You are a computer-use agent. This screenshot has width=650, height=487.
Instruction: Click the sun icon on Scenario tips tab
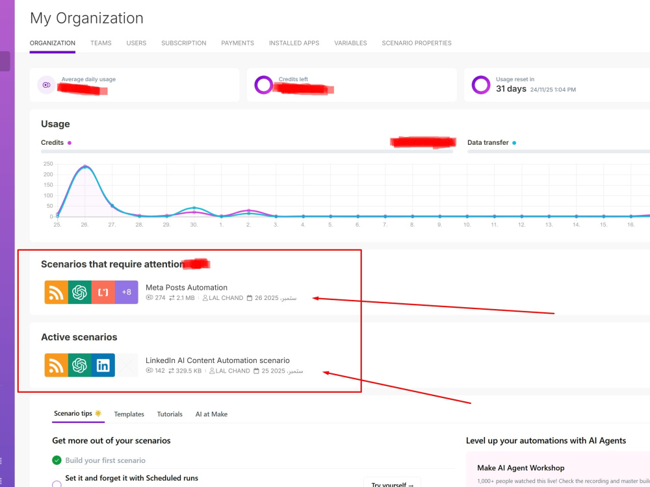(98, 413)
